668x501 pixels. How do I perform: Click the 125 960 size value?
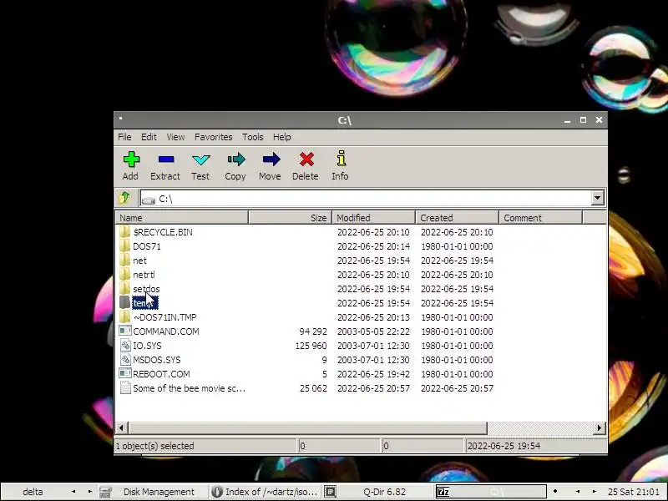[311, 346]
